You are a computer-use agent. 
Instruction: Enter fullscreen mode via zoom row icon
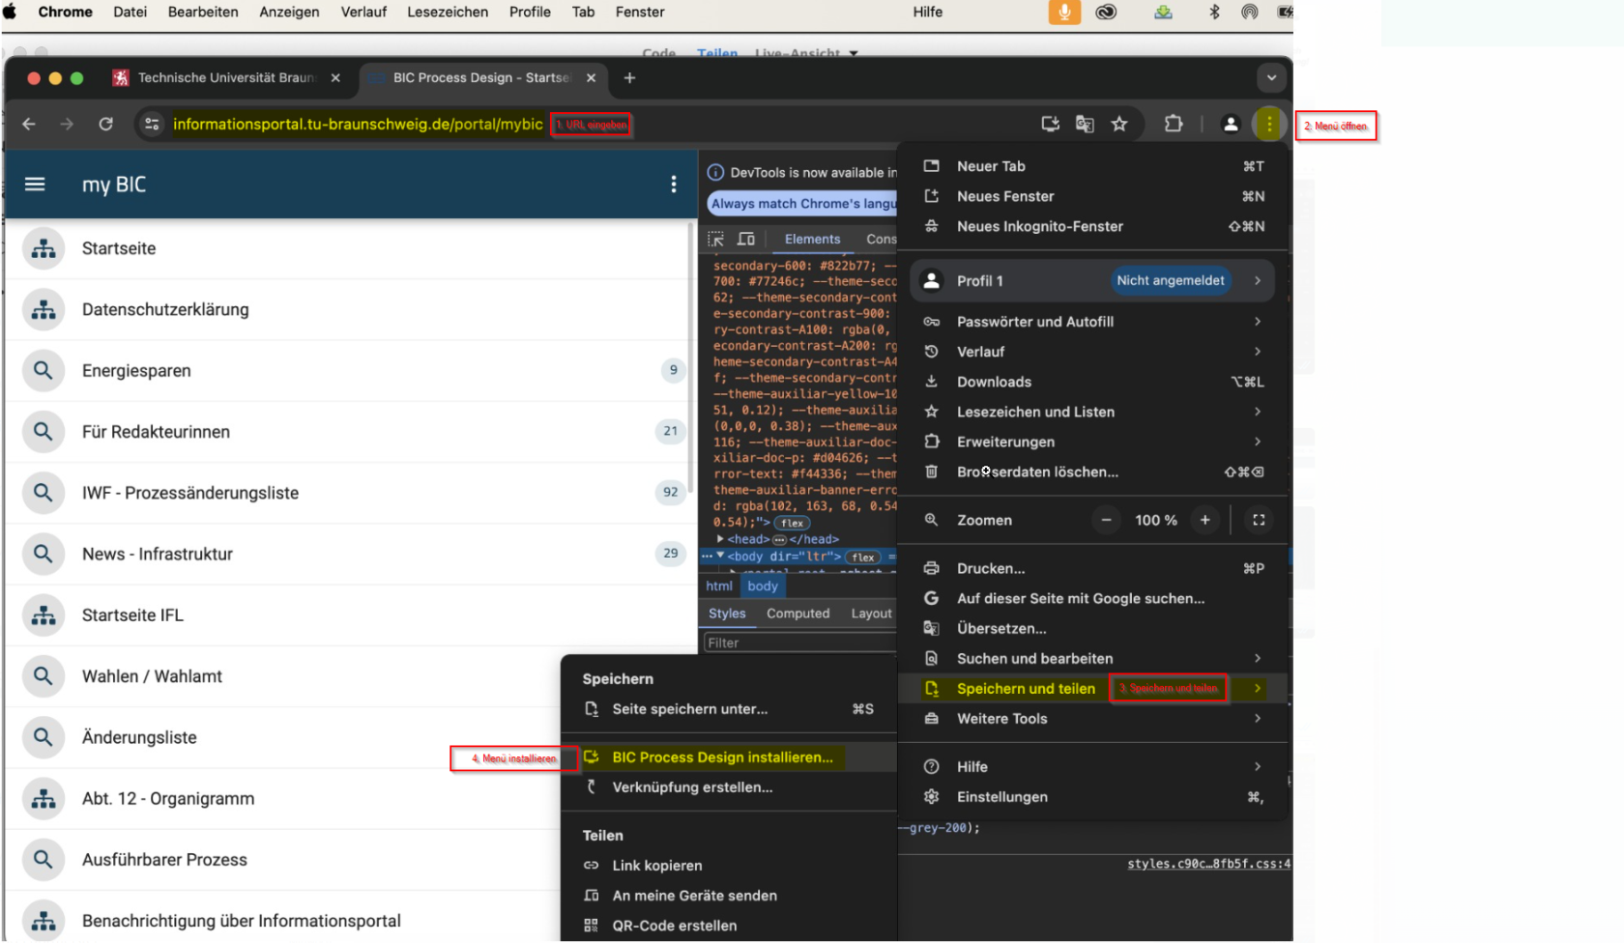pos(1259,520)
